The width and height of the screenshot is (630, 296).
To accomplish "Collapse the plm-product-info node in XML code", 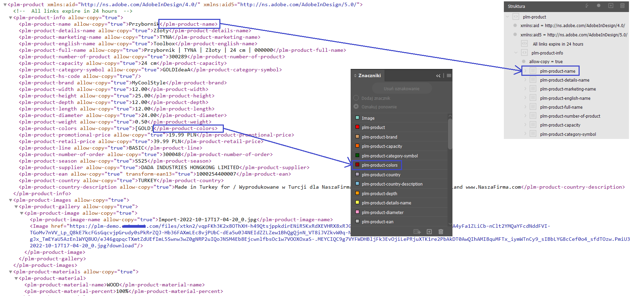I will point(10,18).
